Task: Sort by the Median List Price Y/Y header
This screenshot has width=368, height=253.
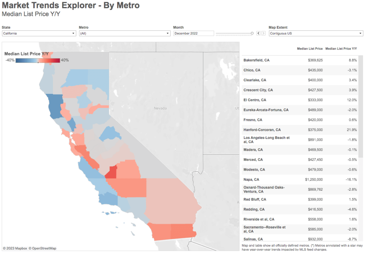Action: pyautogui.click(x=341, y=49)
